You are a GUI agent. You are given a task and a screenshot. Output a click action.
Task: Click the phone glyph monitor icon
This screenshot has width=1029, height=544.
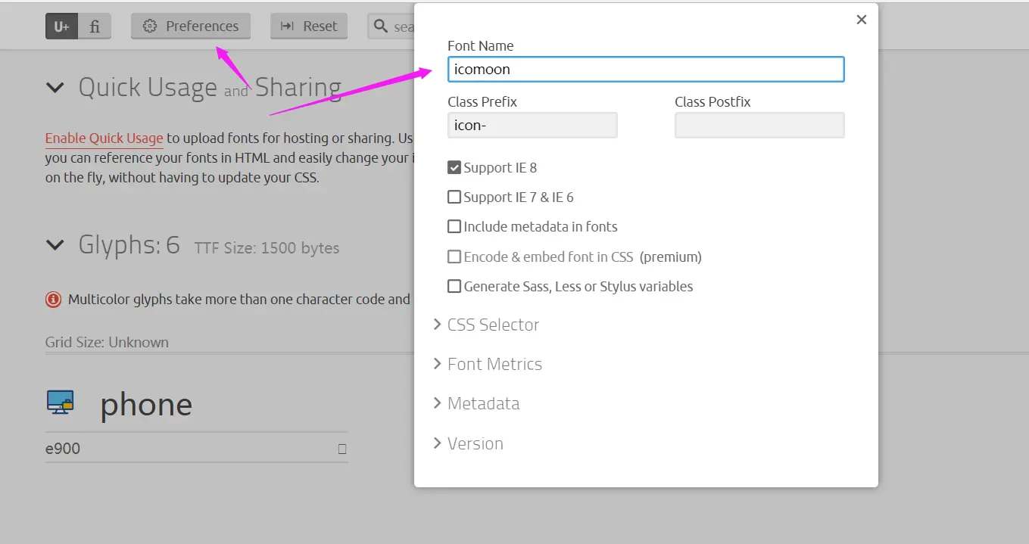(x=60, y=402)
